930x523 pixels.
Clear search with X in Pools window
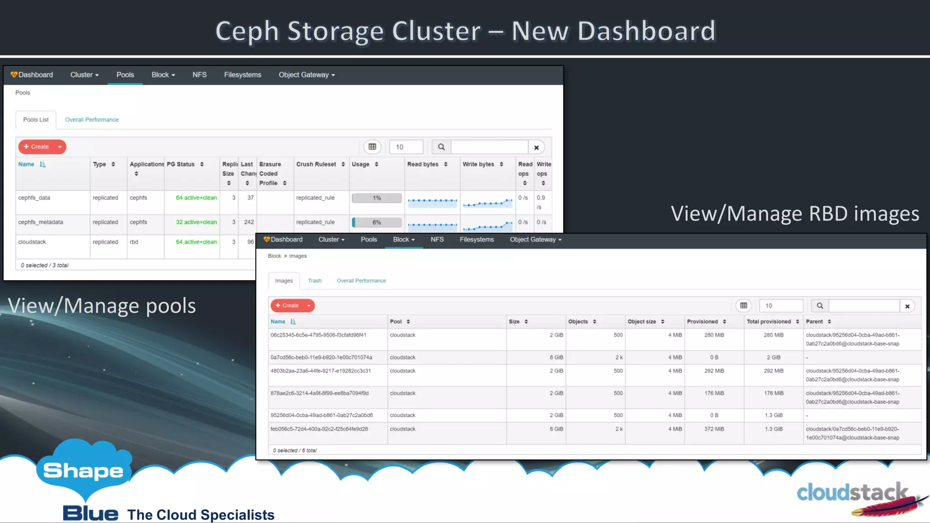[x=536, y=147]
